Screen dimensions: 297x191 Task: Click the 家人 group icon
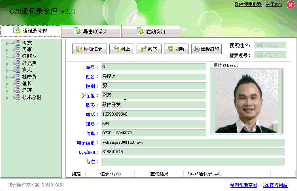pyautogui.click(x=16, y=70)
